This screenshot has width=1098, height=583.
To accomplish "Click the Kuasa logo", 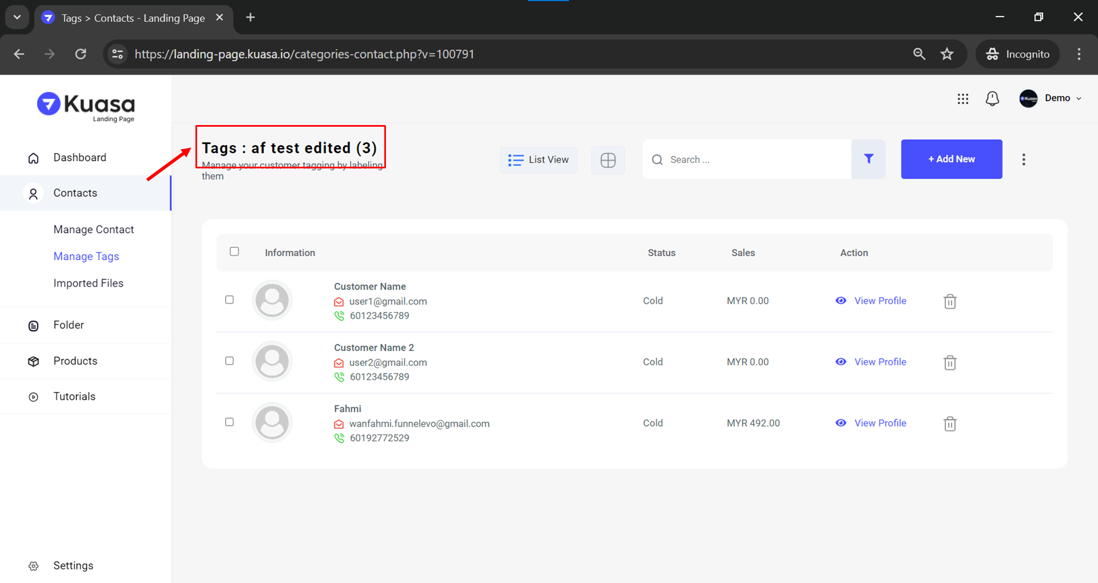I will point(86,106).
